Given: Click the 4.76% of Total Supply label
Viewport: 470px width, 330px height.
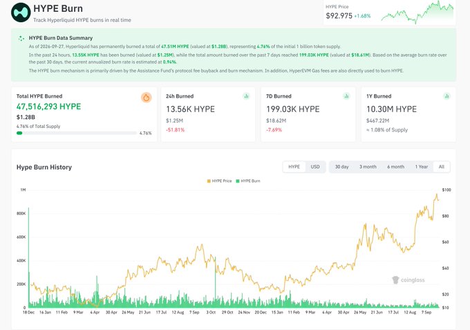Looking at the screenshot, I should [x=38, y=127].
